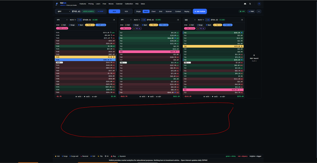
Task: Click the 7430 volt chip
Action: pos(90,25)
